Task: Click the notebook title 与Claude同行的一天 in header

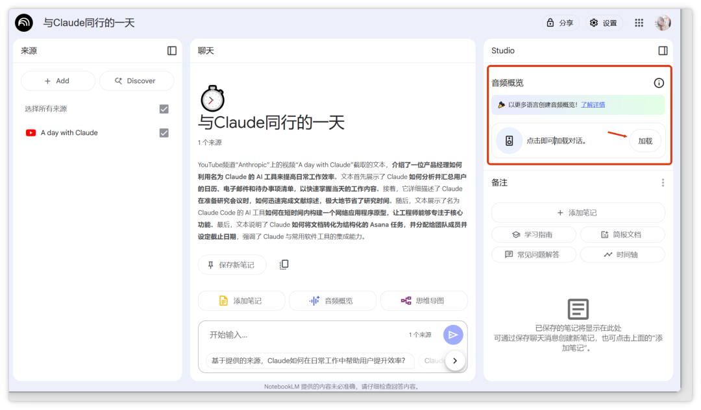Action: click(89, 23)
